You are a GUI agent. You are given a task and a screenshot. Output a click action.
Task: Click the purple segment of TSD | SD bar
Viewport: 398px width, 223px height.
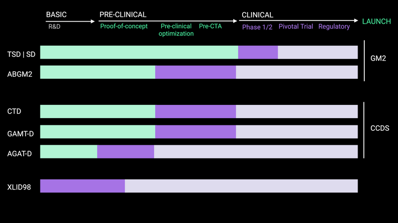pyautogui.click(x=258, y=52)
